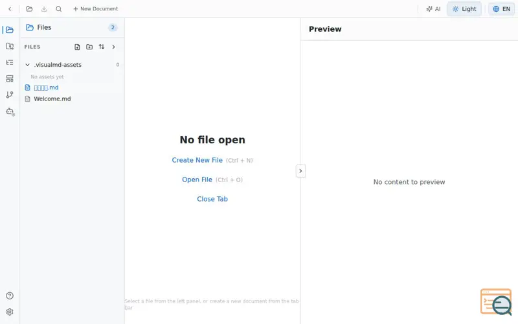Open the AI assistant button
This screenshot has height=324, width=518.
tap(433, 9)
